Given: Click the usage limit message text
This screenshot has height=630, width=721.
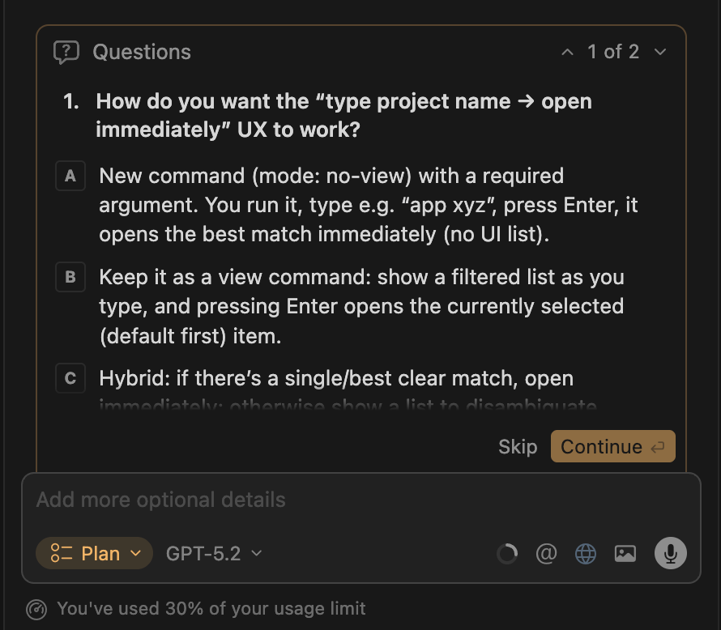Looking at the screenshot, I should coord(210,608).
